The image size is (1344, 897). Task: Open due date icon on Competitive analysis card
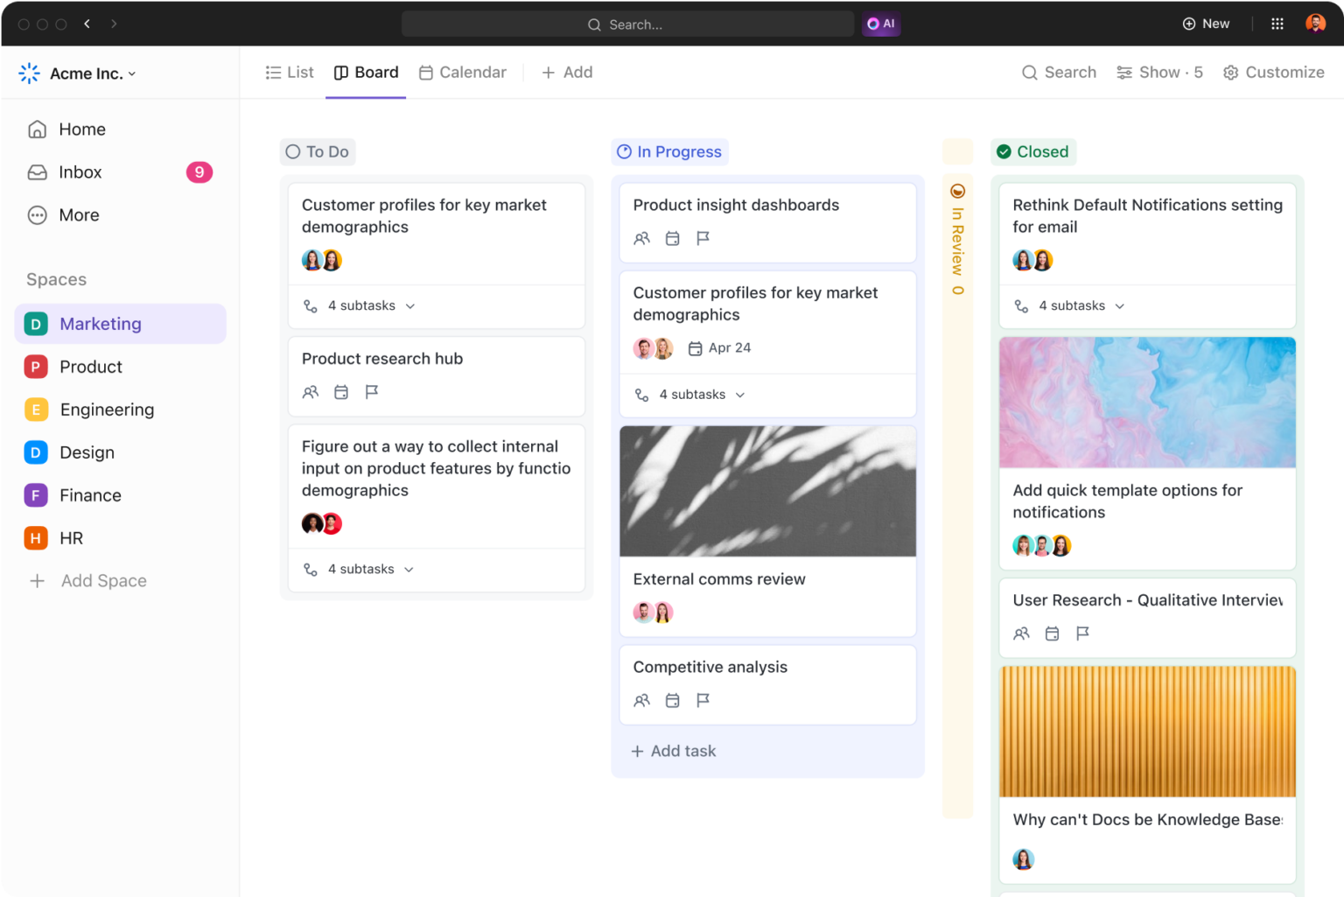pyautogui.click(x=673, y=700)
